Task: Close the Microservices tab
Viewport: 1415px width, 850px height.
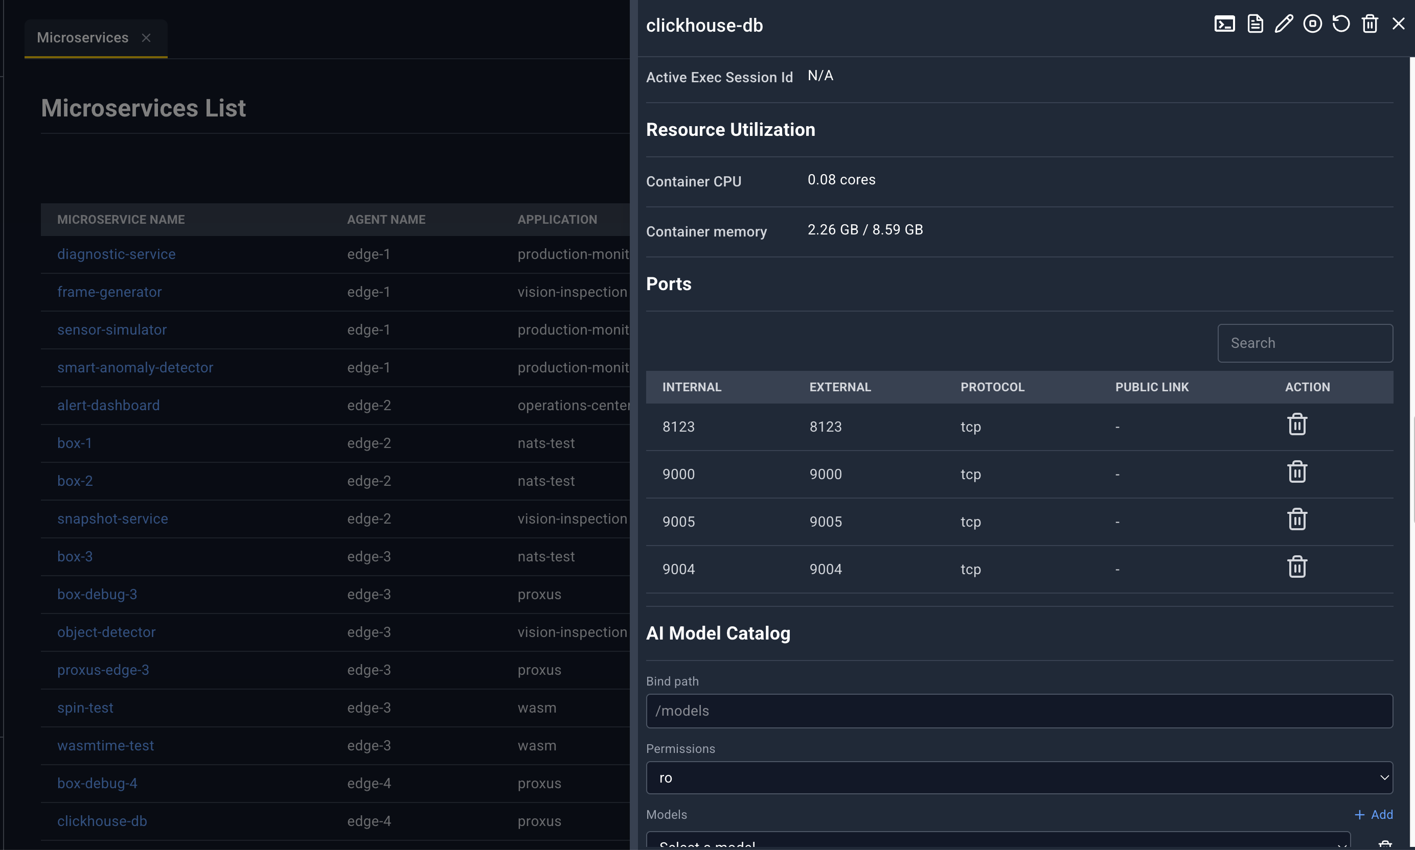Action: (146, 38)
